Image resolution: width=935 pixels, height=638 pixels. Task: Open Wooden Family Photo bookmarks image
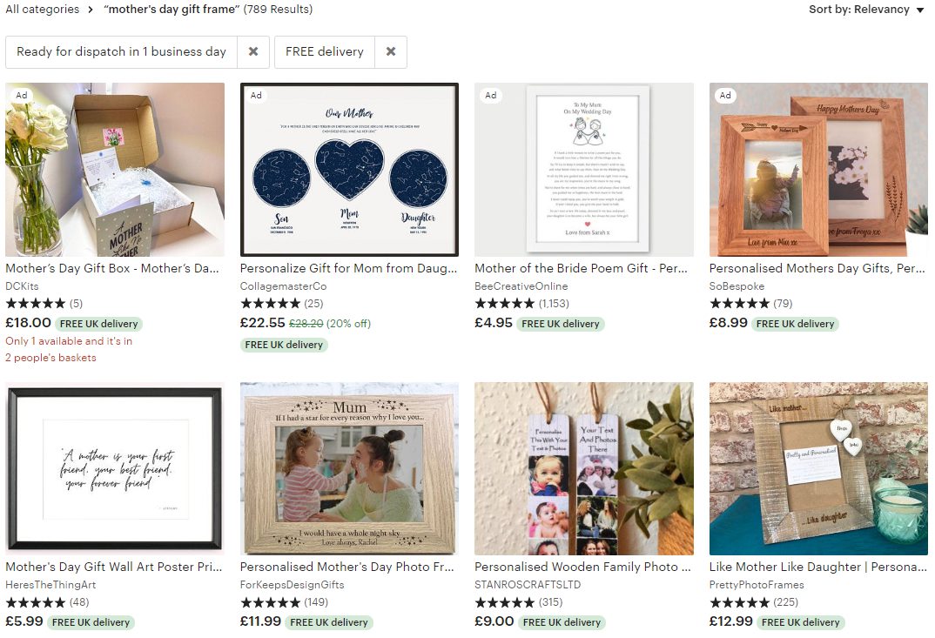(x=584, y=468)
